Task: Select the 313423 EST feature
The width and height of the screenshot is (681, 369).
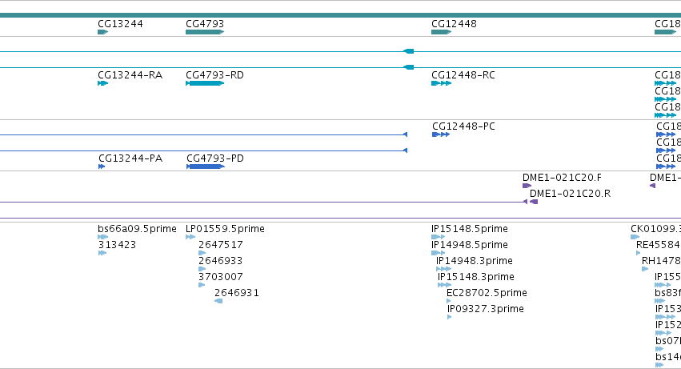Action: coord(102,253)
